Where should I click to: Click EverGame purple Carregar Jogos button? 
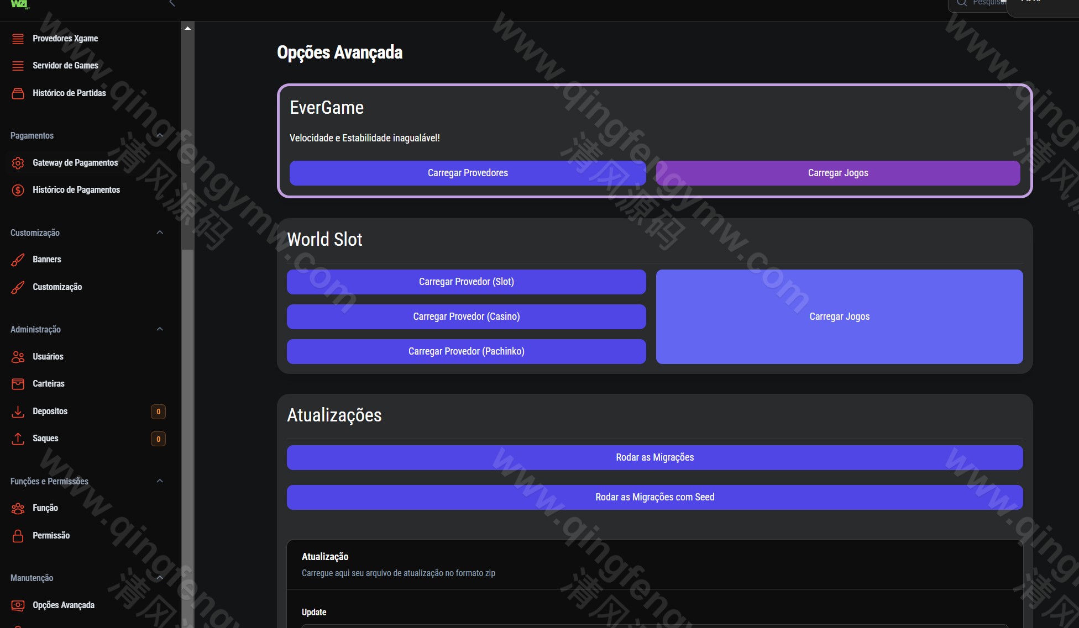pyautogui.click(x=838, y=173)
